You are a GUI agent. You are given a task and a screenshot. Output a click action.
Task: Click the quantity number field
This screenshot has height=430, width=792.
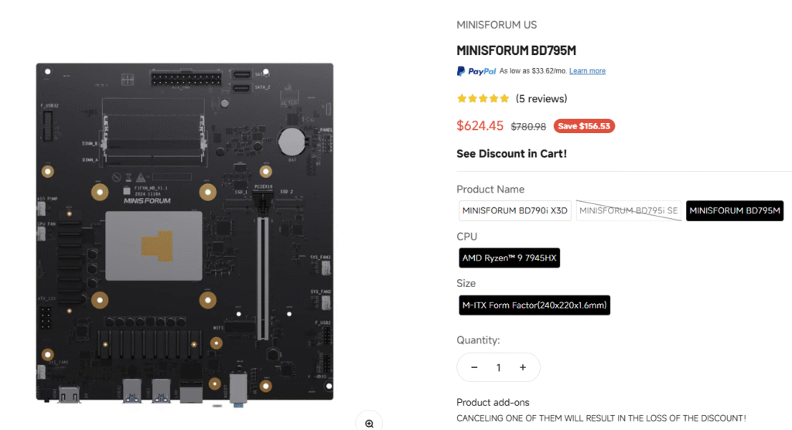click(x=498, y=367)
